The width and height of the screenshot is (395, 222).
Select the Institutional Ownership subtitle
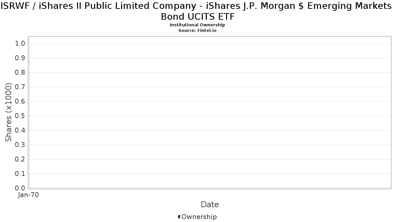197,25
